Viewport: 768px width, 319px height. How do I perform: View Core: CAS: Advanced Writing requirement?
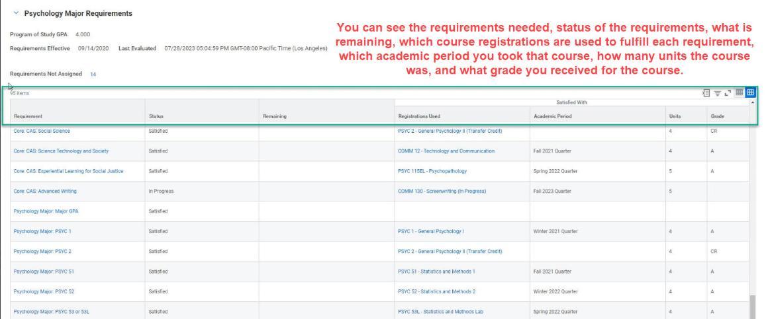click(44, 191)
